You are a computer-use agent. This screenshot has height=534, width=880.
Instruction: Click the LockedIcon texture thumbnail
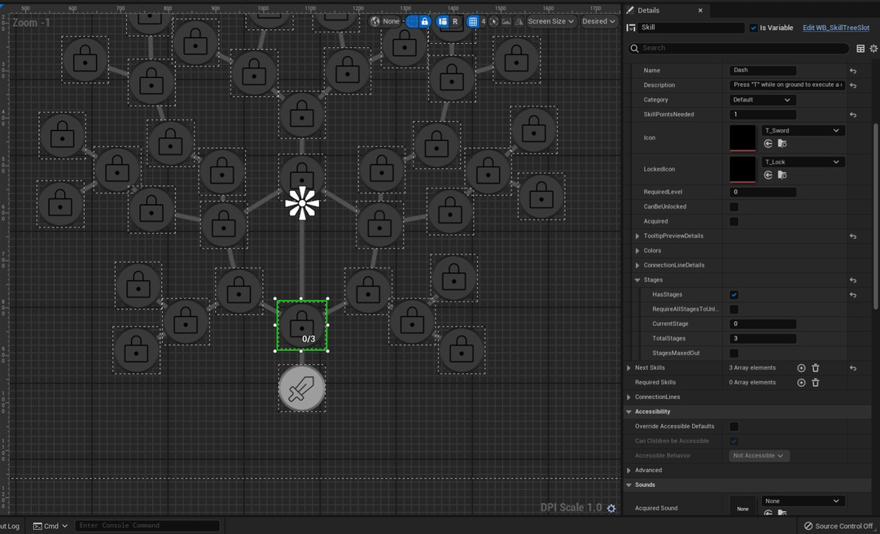[742, 169]
